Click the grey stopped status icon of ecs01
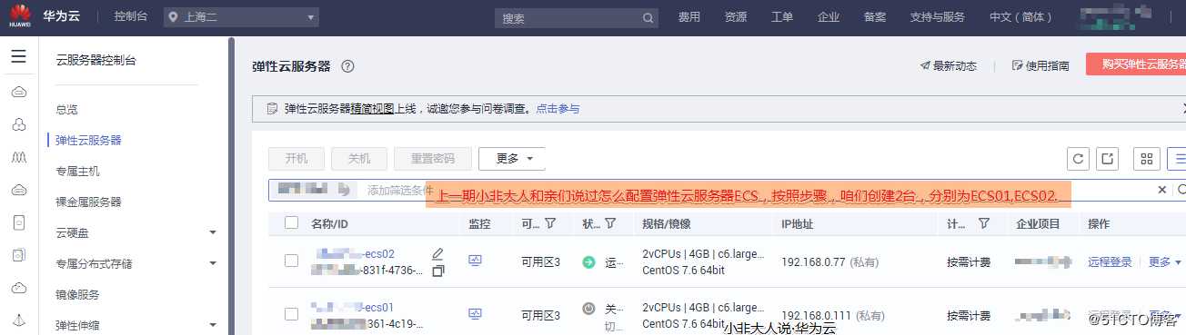The height and width of the screenshot is (335, 1186). (588, 309)
